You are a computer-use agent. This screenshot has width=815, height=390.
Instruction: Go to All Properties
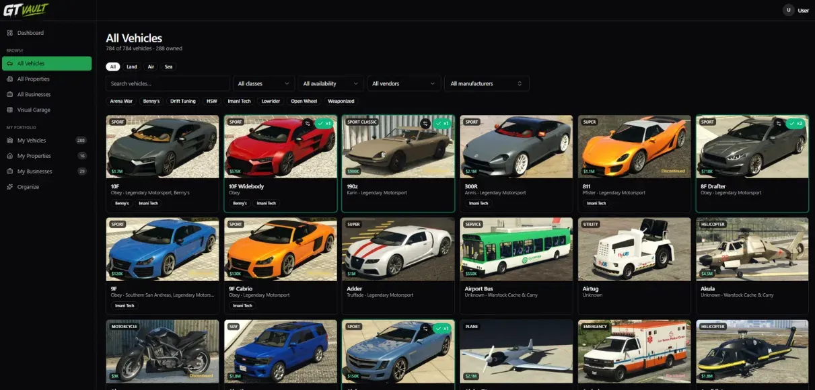(46, 79)
